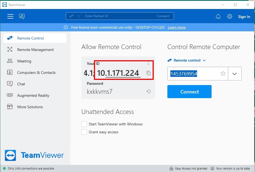Minimize the TeamViewer window
This screenshot has width=255, height=172.
223,5
